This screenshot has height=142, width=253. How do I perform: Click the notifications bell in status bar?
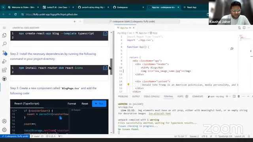click(x=249, y=136)
